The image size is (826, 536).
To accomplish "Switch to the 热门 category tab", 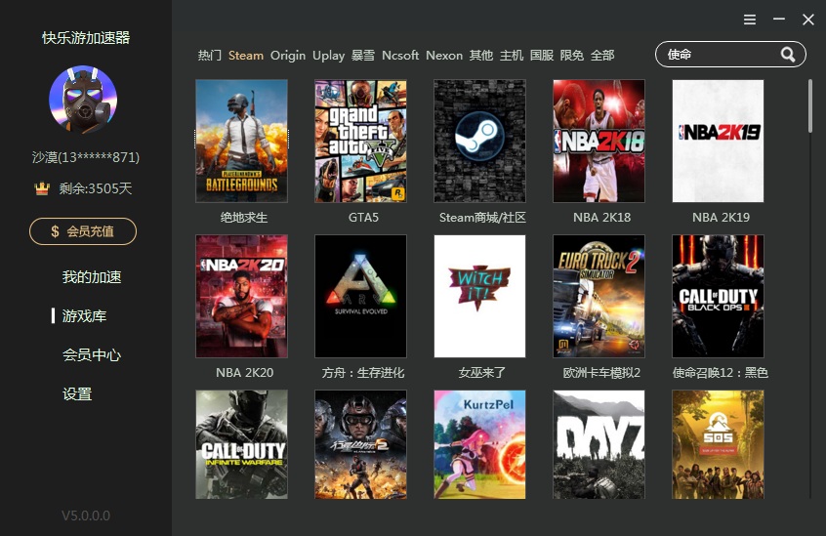I will click(209, 56).
